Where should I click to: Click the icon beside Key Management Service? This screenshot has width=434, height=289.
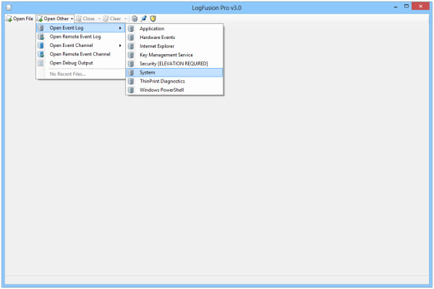click(x=131, y=55)
